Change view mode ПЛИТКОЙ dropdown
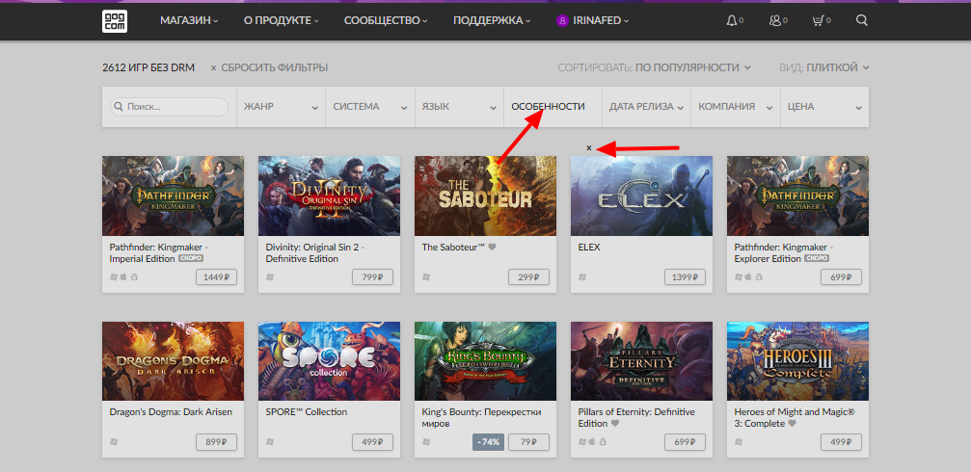The image size is (971, 472). (x=838, y=67)
